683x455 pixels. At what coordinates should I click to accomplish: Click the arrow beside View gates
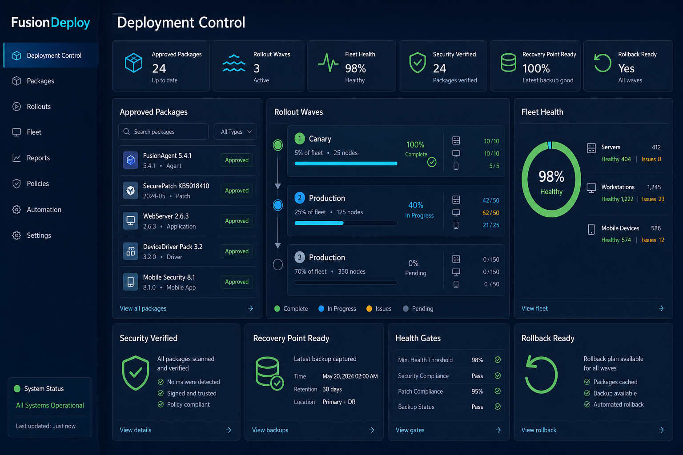[x=498, y=430]
